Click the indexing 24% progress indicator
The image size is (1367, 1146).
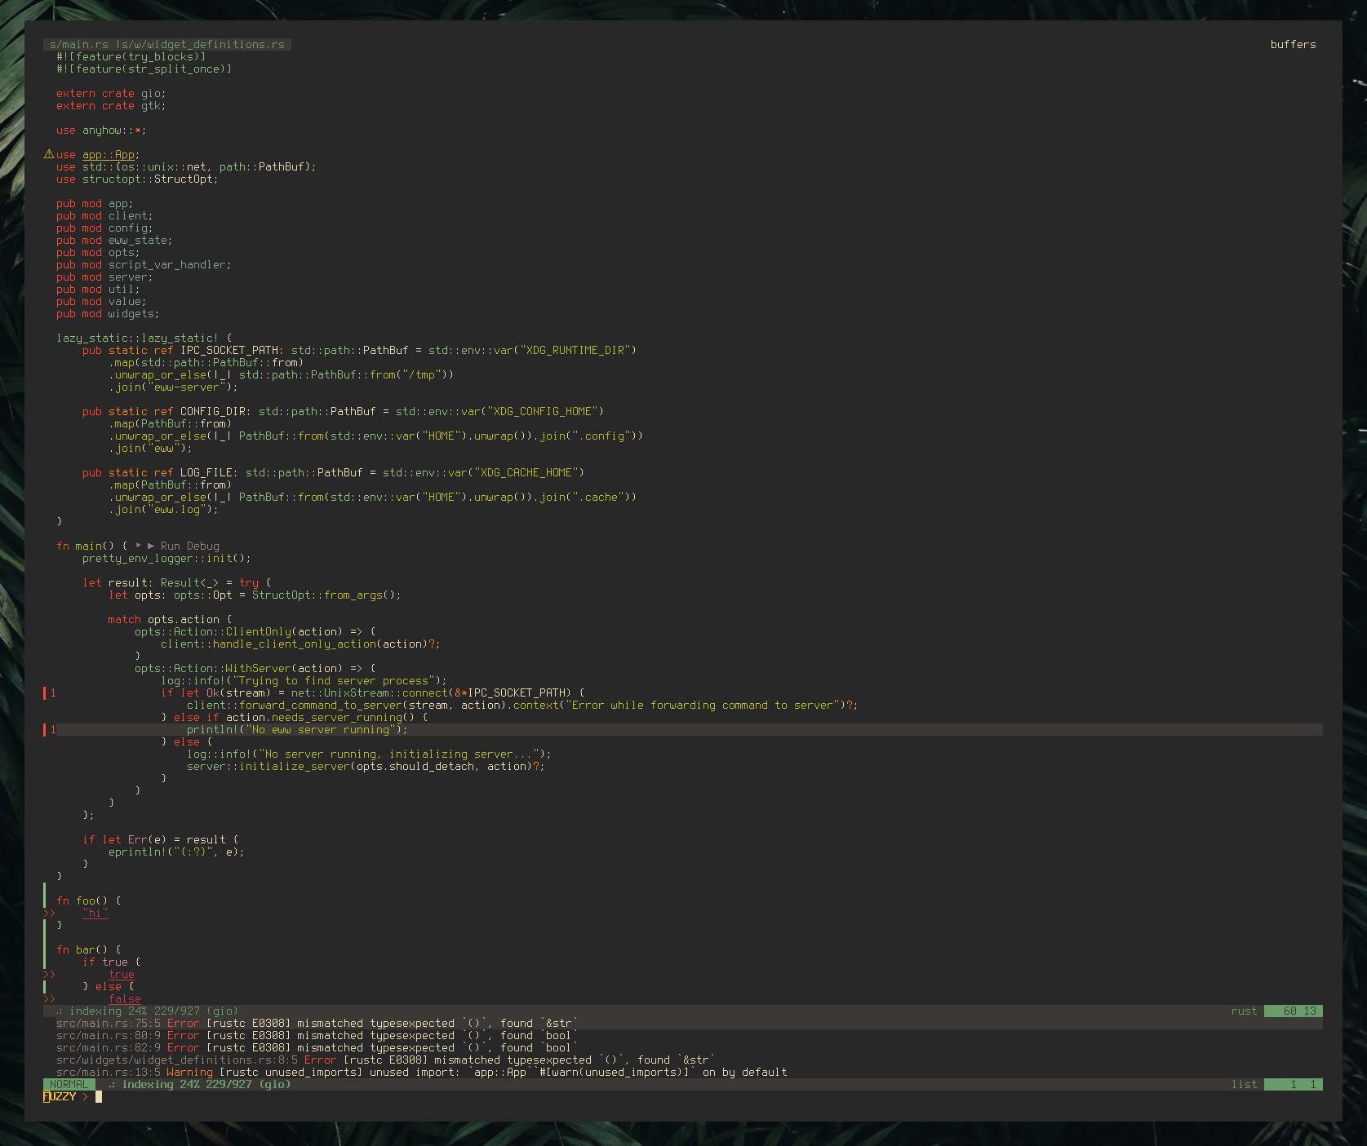tap(147, 1011)
